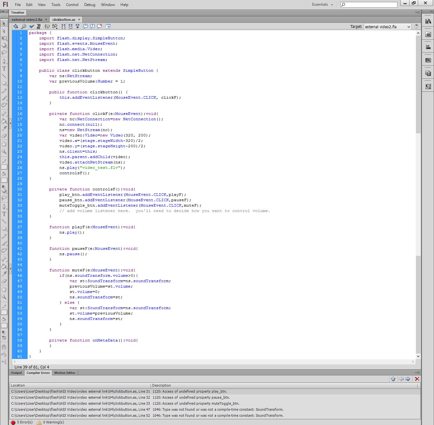Switch to the Motion Editor tab
434x425 pixels.
(65, 373)
